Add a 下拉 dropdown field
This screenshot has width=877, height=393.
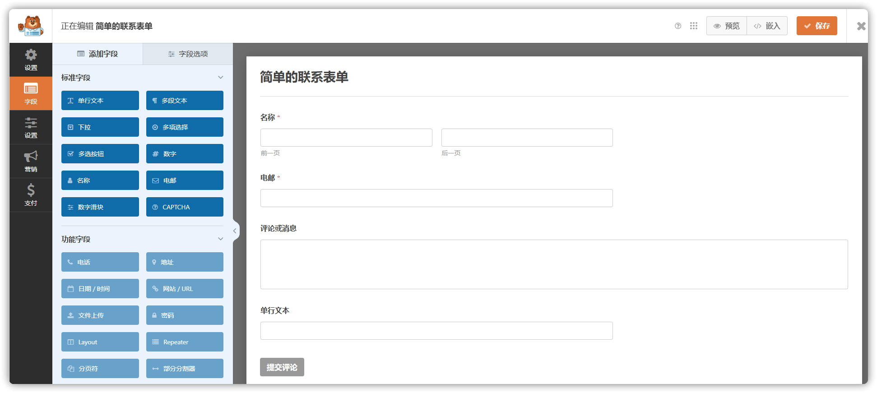[x=100, y=127]
